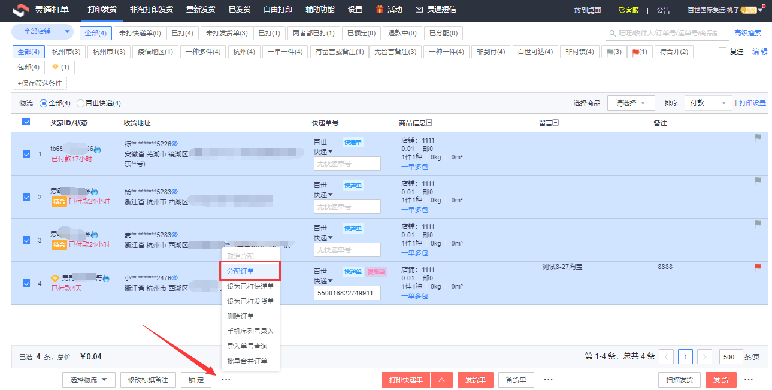Uncheck order row 4 checkbox
This screenshot has height=390, width=772.
26,283
